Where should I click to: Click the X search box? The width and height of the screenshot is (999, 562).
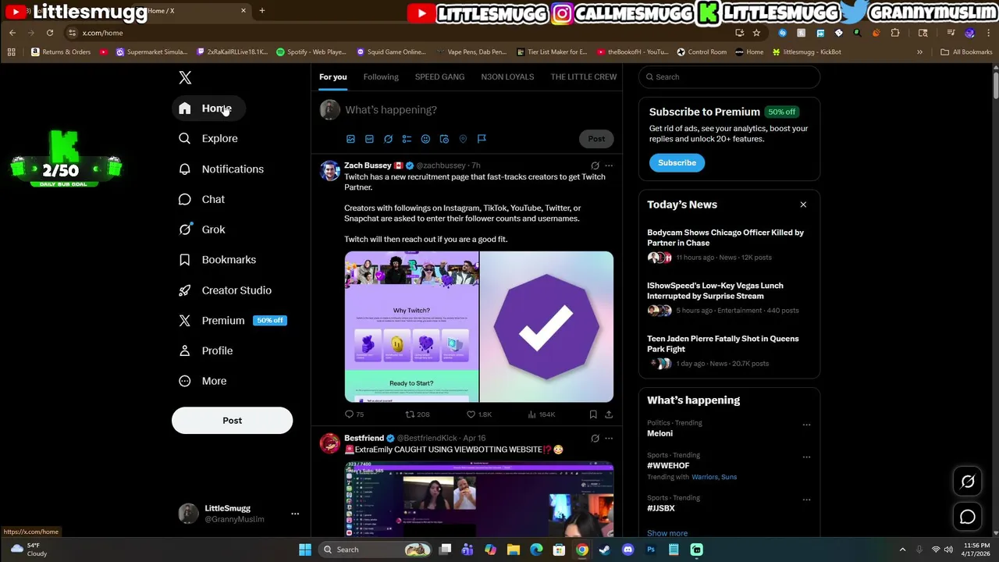tap(729, 76)
